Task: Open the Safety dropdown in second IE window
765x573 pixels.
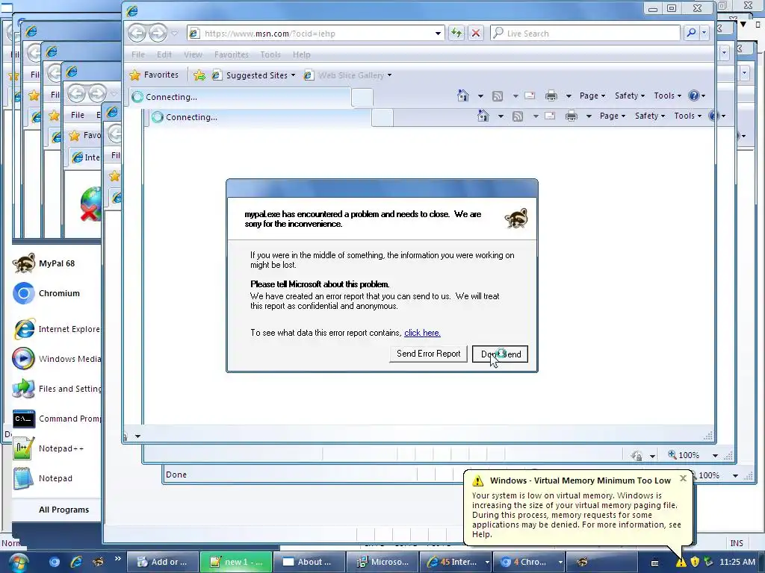Action: click(650, 116)
